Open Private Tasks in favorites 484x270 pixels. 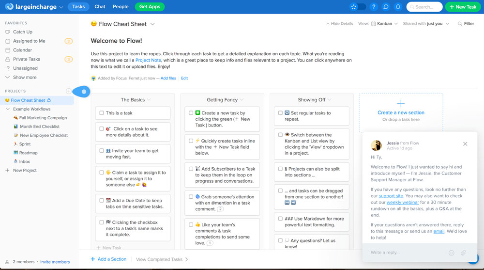click(x=27, y=59)
